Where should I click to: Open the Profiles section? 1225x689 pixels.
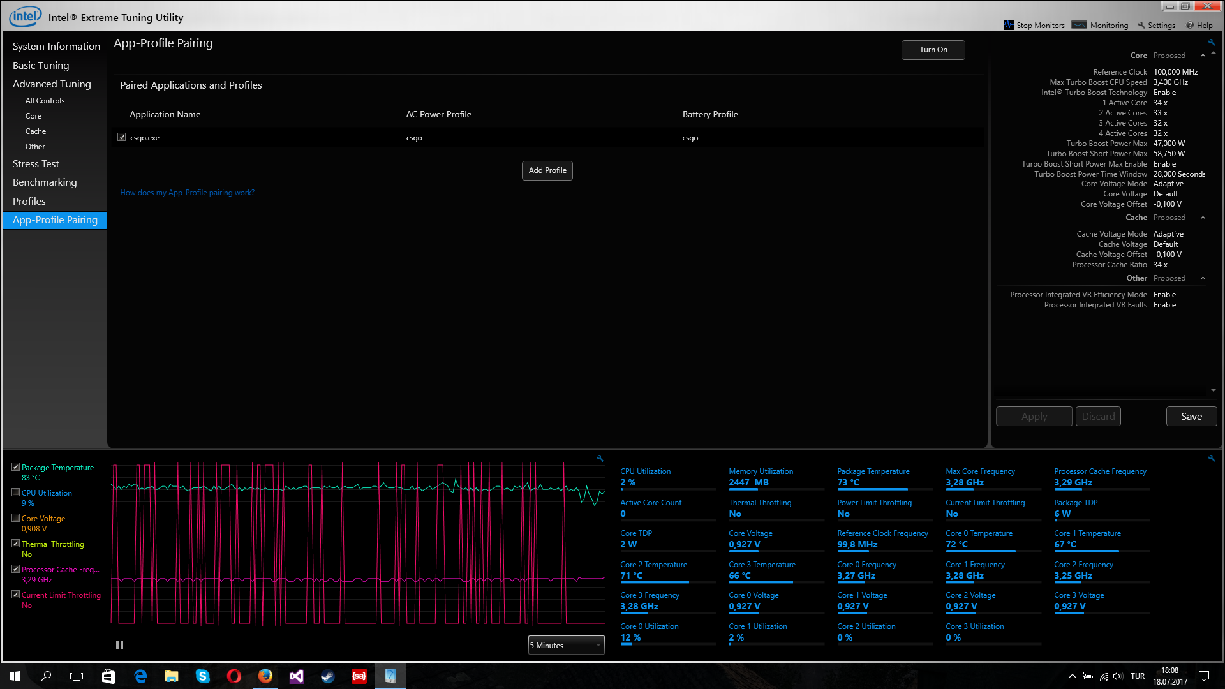point(29,202)
